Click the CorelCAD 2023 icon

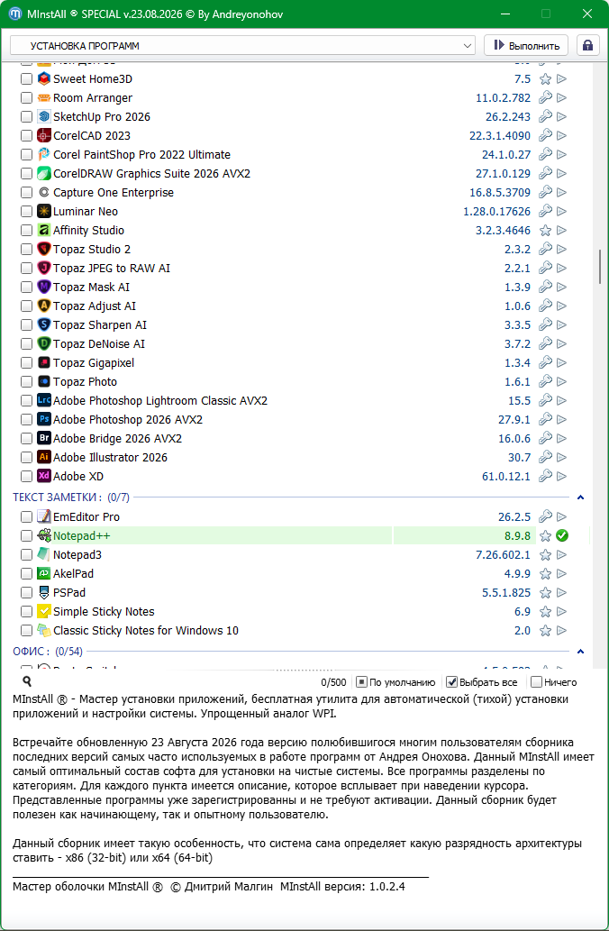coord(44,136)
